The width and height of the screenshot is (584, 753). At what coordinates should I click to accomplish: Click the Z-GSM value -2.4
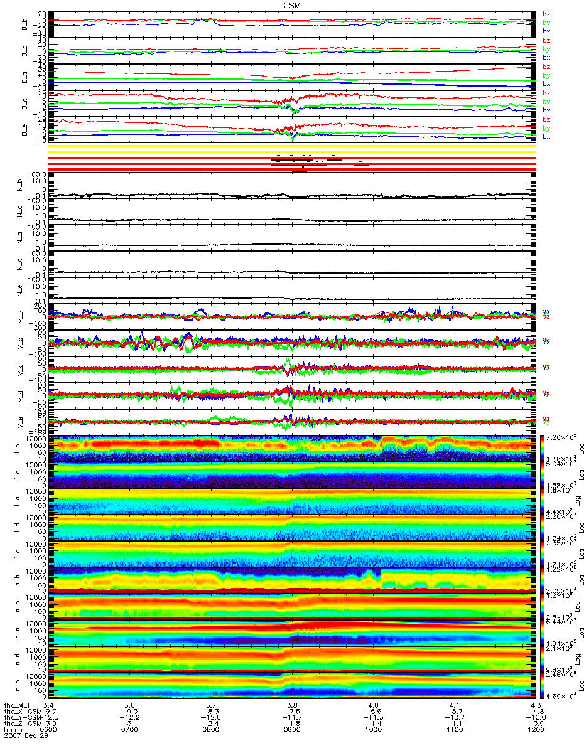(212, 724)
